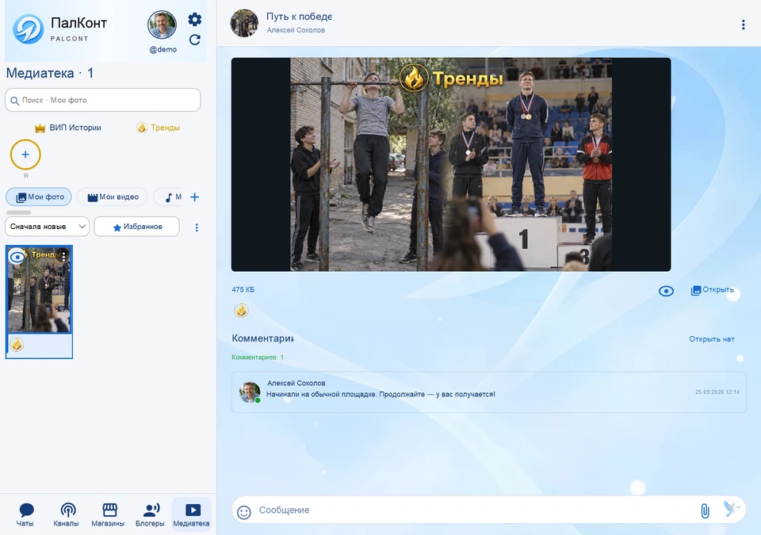Toggle the eye icon on the thumbnail
The width and height of the screenshot is (761, 535).
[x=17, y=256]
